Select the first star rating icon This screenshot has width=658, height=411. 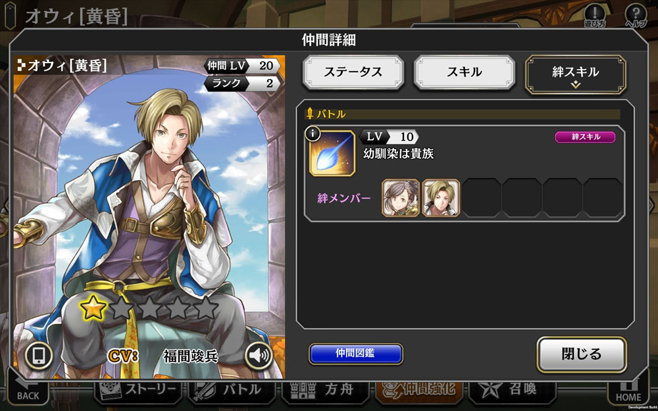93,307
